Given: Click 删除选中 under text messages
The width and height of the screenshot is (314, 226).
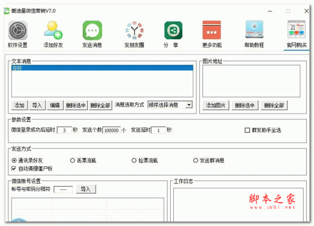Looking at the screenshot, I should [76, 105].
